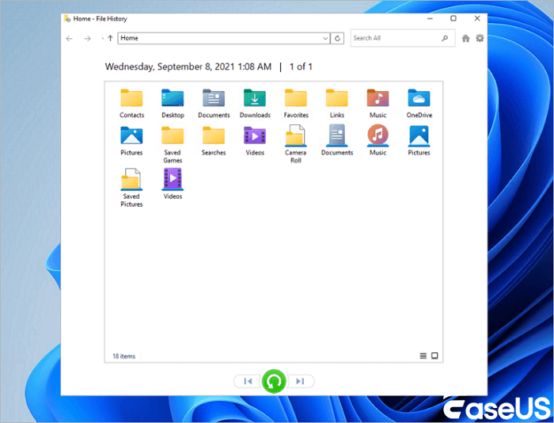This screenshot has width=554, height=423.
Task: Open the Contacts folder
Action: tap(131, 103)
